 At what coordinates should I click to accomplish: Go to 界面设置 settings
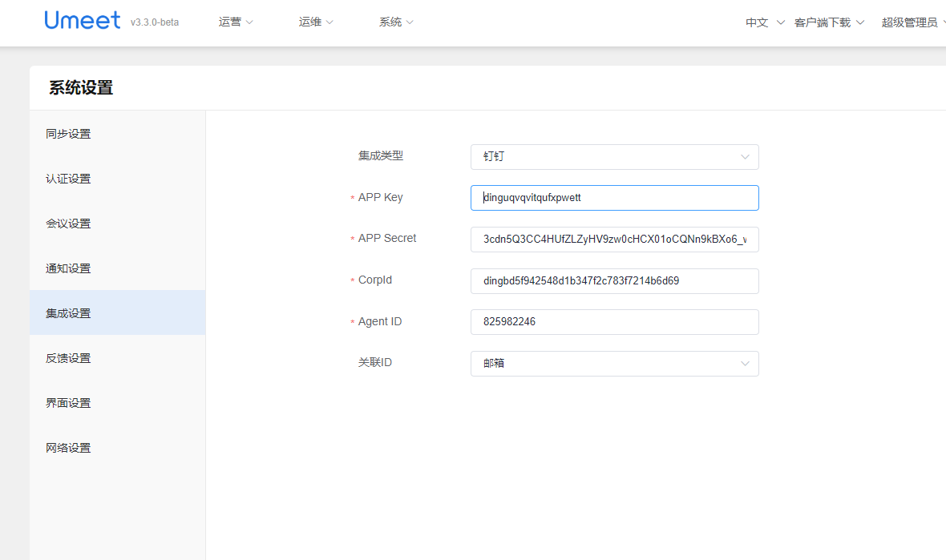[69, 403]
